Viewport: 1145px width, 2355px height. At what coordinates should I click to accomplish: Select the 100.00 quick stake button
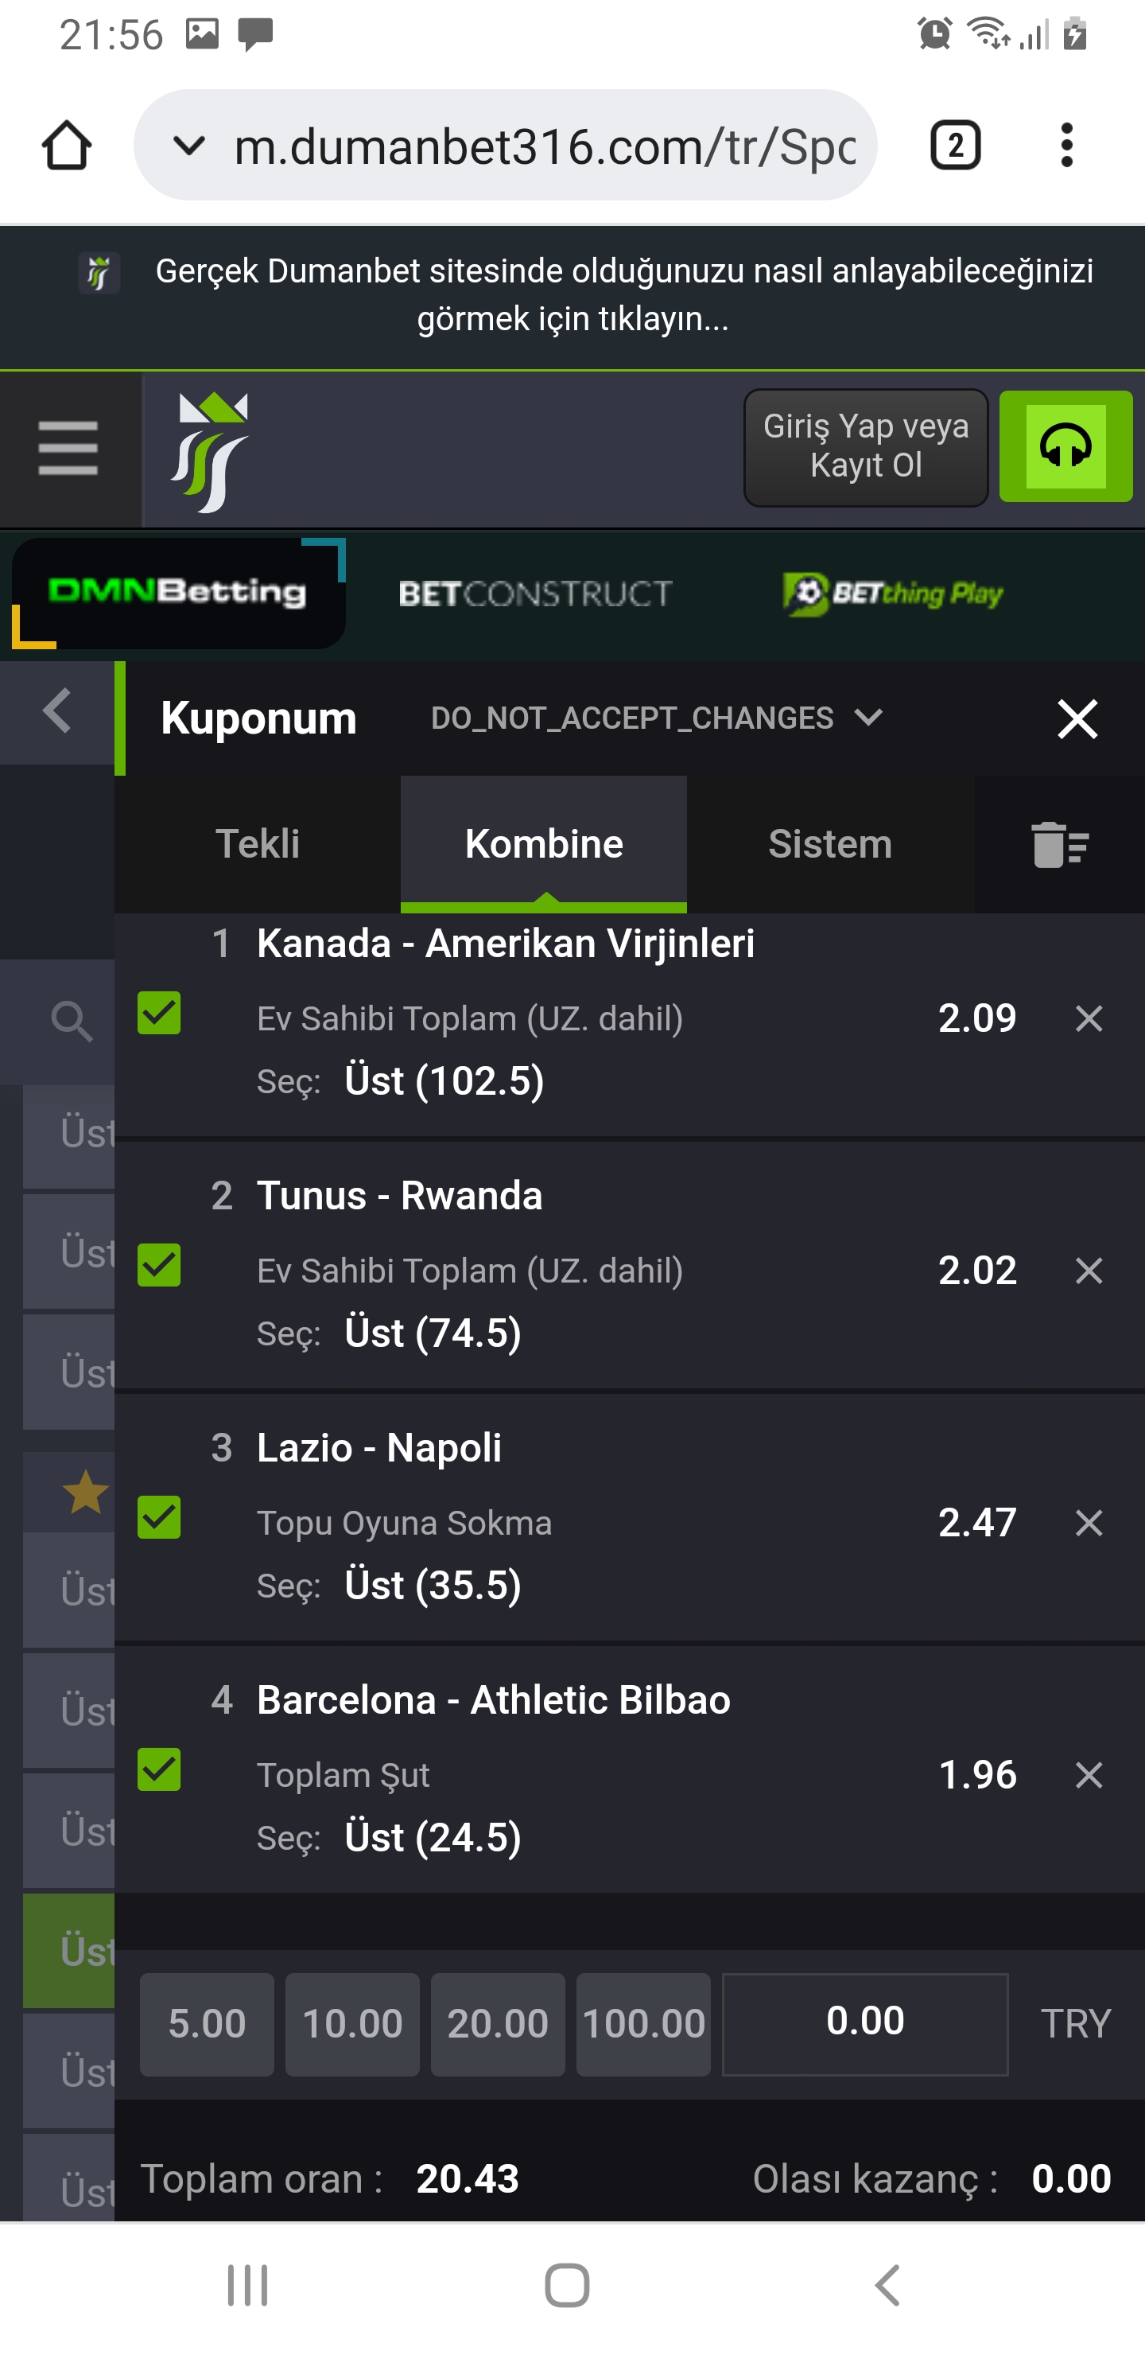coord(643,2024)
